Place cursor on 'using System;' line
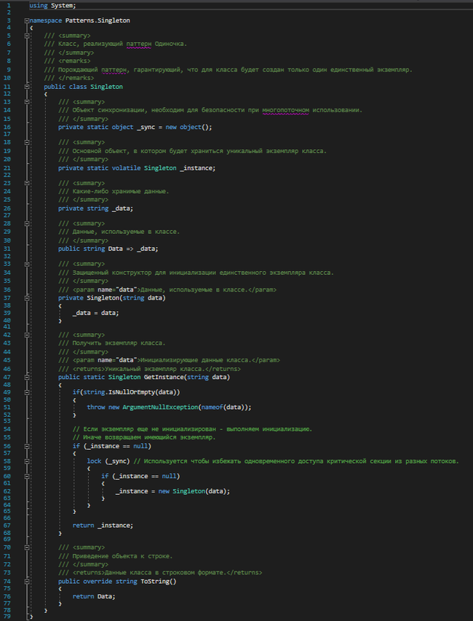This screenshot has height=621, width=473. tap(52, 5)
